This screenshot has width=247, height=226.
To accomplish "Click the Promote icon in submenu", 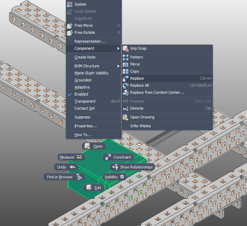I will 126,101.
